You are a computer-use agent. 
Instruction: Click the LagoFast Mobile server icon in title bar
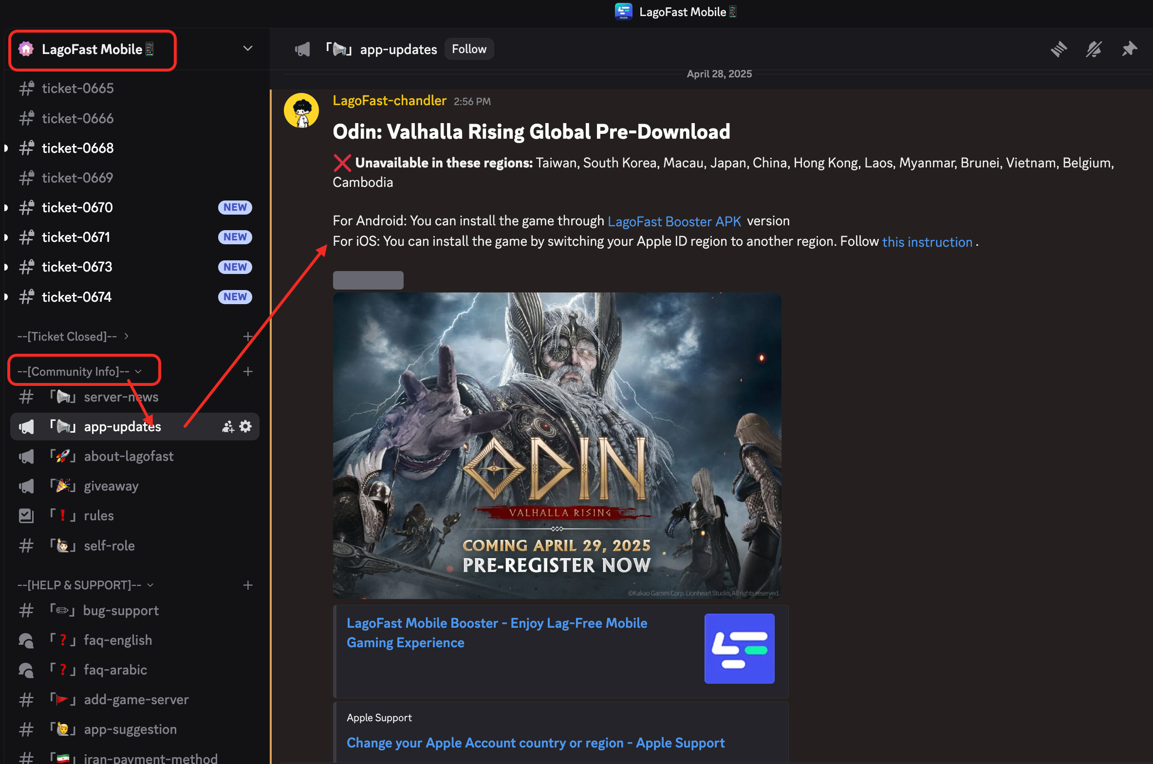(x=623, y=12)
